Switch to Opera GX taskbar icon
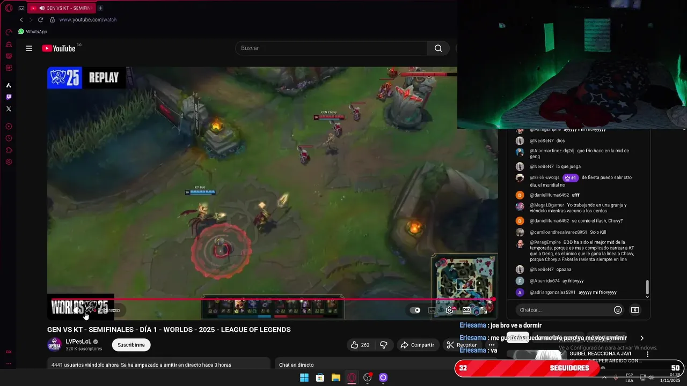The height and width of the screenshot is (386, 687). (352, 377)
